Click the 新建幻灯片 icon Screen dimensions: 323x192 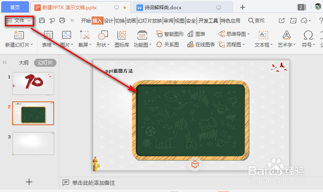click(19, 35)
